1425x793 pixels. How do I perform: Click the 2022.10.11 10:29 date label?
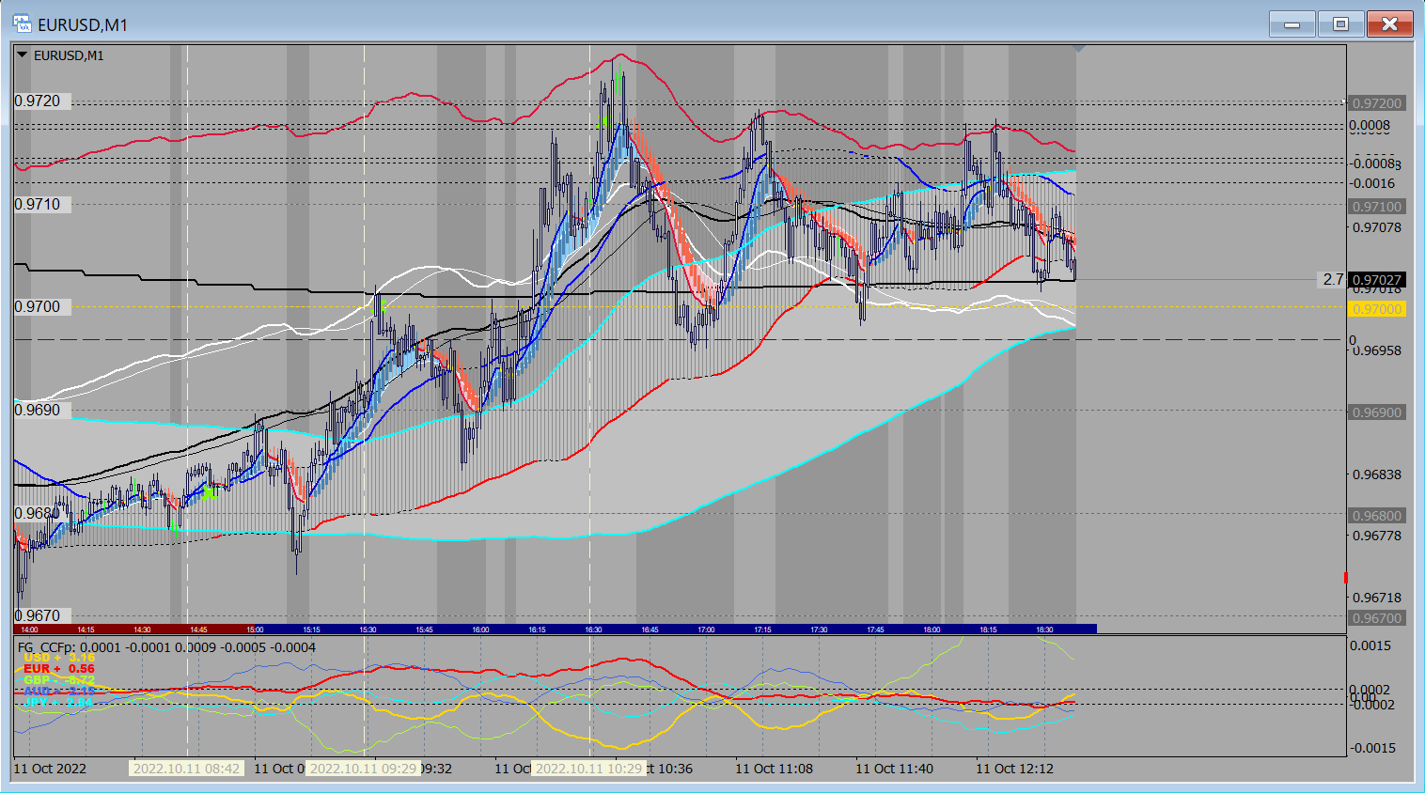click(588, 769)
